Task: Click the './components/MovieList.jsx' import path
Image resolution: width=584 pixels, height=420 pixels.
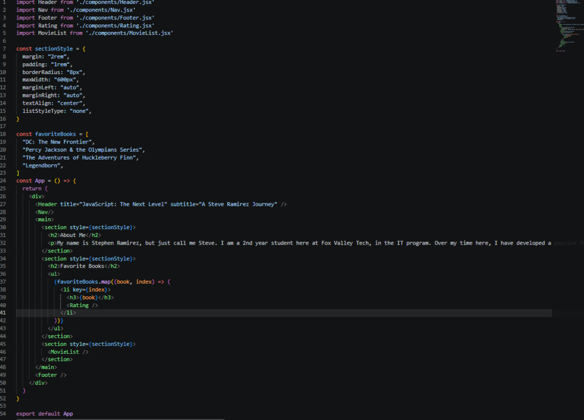Action: click(129, 33)
